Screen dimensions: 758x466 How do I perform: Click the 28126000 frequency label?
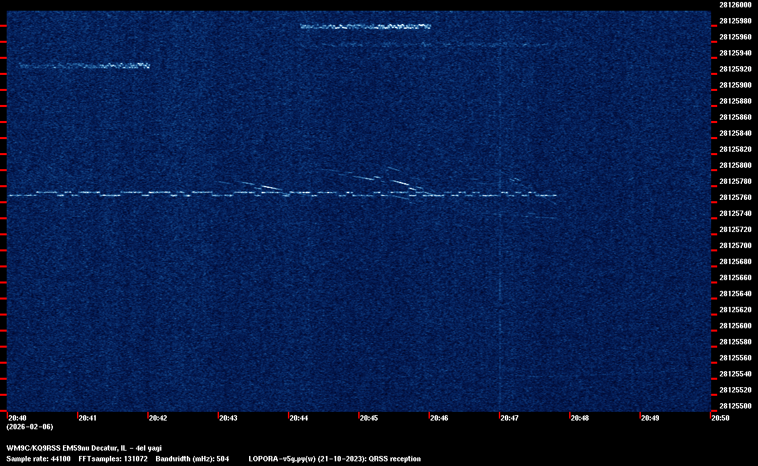735,5
